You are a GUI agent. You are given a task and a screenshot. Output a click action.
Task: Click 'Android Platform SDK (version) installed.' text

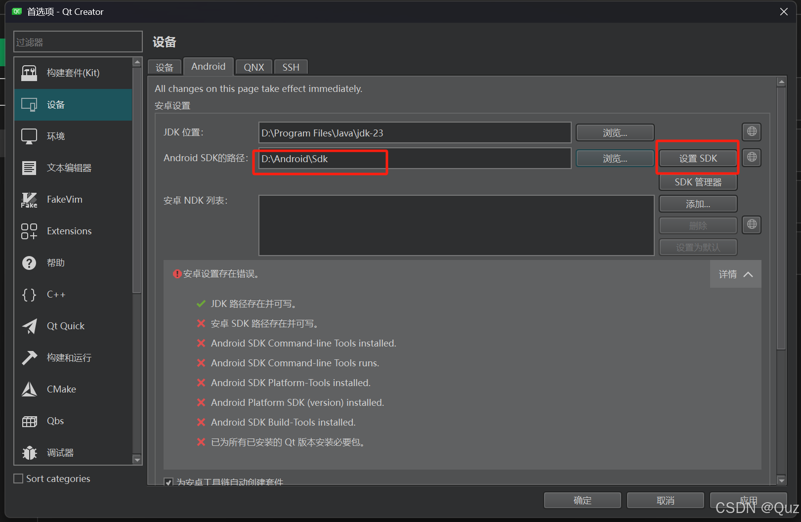297,402
